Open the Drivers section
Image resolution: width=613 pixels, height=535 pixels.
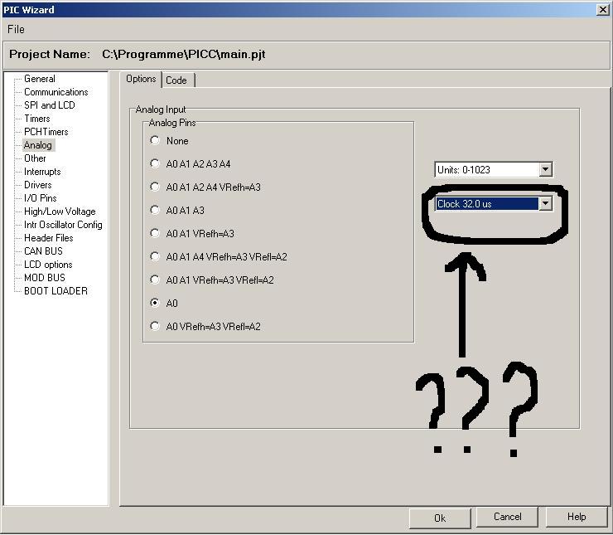(x=37, y=185)
